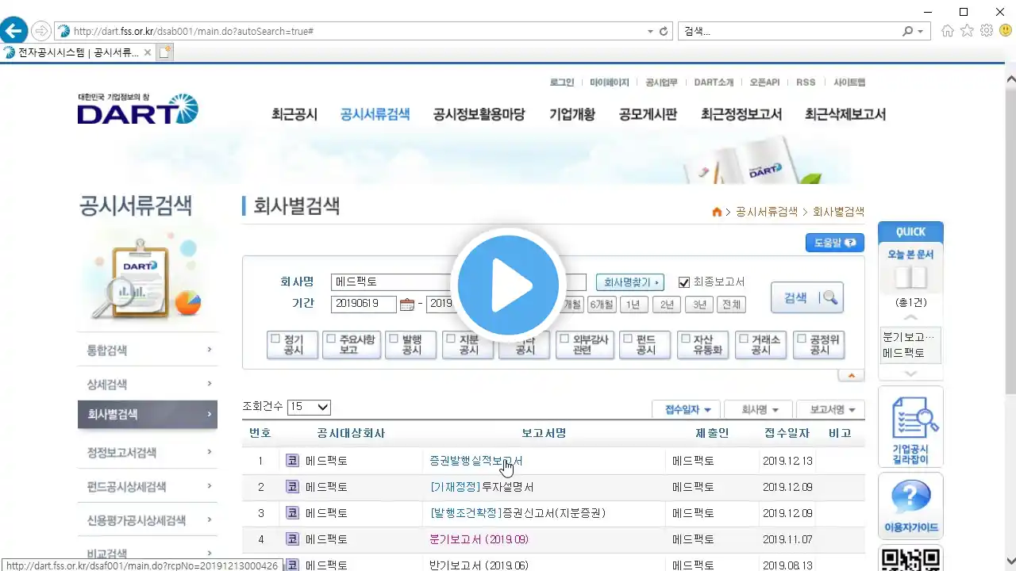
Task: Click the DART logo
Action: pyautogui.click(x=137, y=109)
